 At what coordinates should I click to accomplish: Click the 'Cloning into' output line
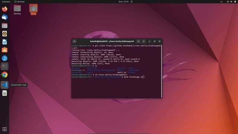coord(96,50)
